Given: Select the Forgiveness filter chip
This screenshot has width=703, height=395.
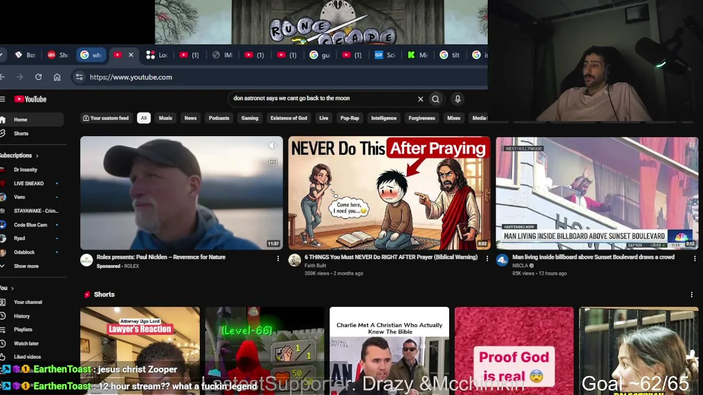Looking at the screenshot, I should 422,118.
